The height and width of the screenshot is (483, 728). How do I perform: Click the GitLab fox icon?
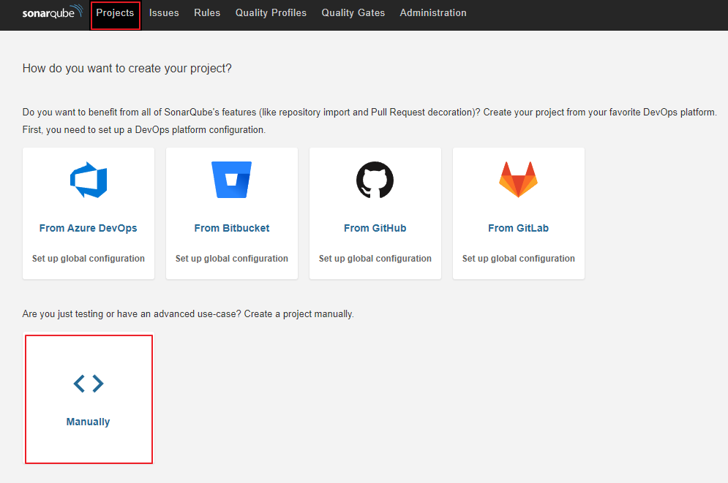coord(519,180)
